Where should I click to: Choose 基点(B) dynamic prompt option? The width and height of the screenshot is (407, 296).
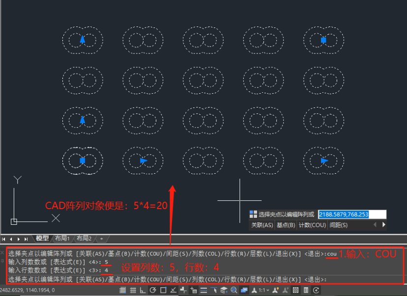[286, 225]
